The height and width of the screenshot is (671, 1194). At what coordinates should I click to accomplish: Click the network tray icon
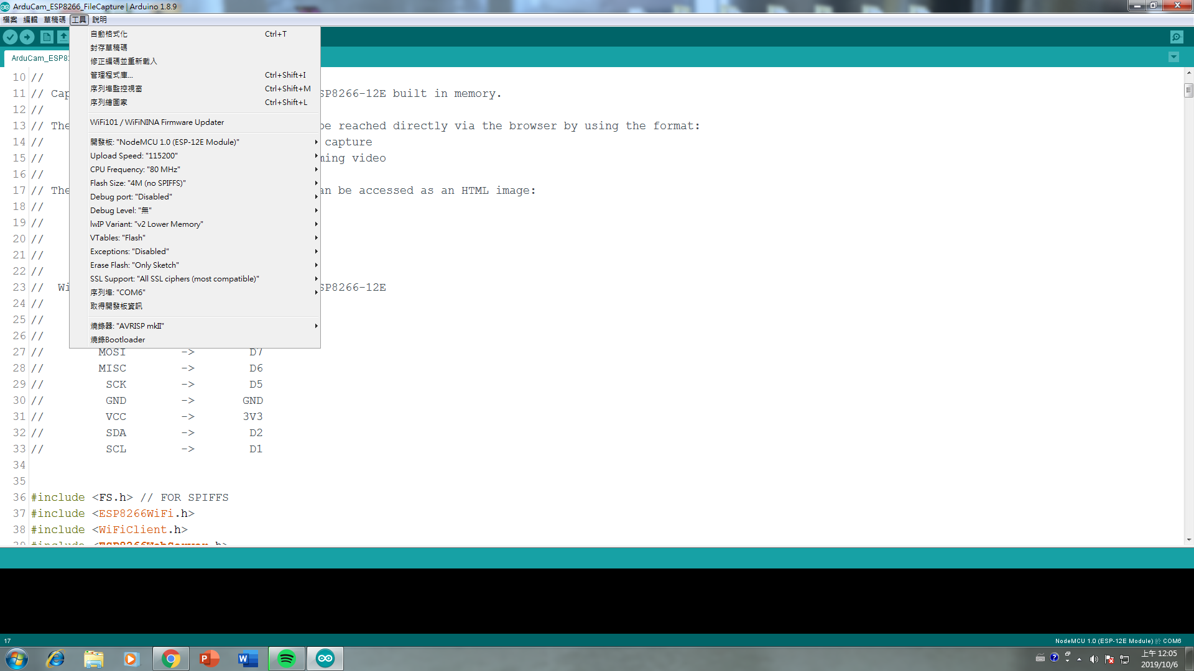pos(1124,659)
